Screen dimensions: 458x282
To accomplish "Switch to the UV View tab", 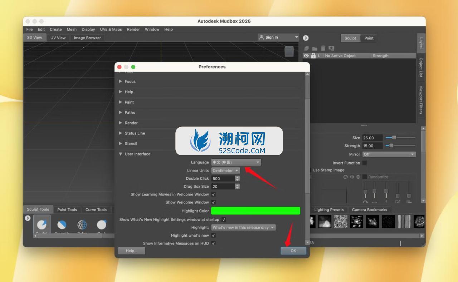I will pos(58,38).
